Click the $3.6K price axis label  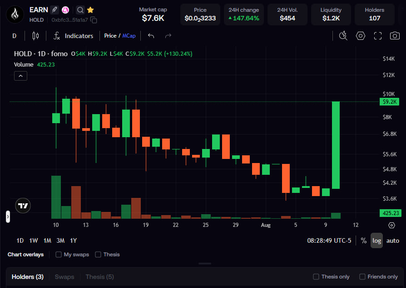(x=390, y=199)
